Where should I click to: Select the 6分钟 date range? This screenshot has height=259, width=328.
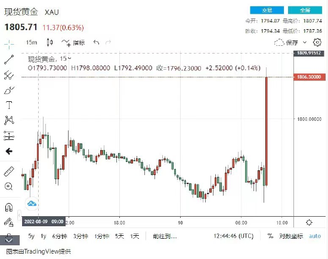coord(60,236)
